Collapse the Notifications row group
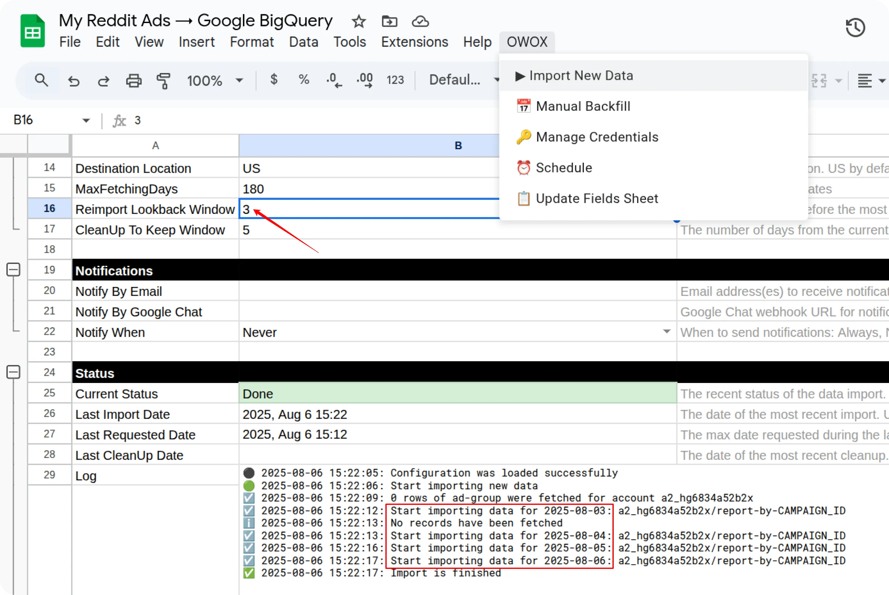The image size is (889, 595). (13, 270)
